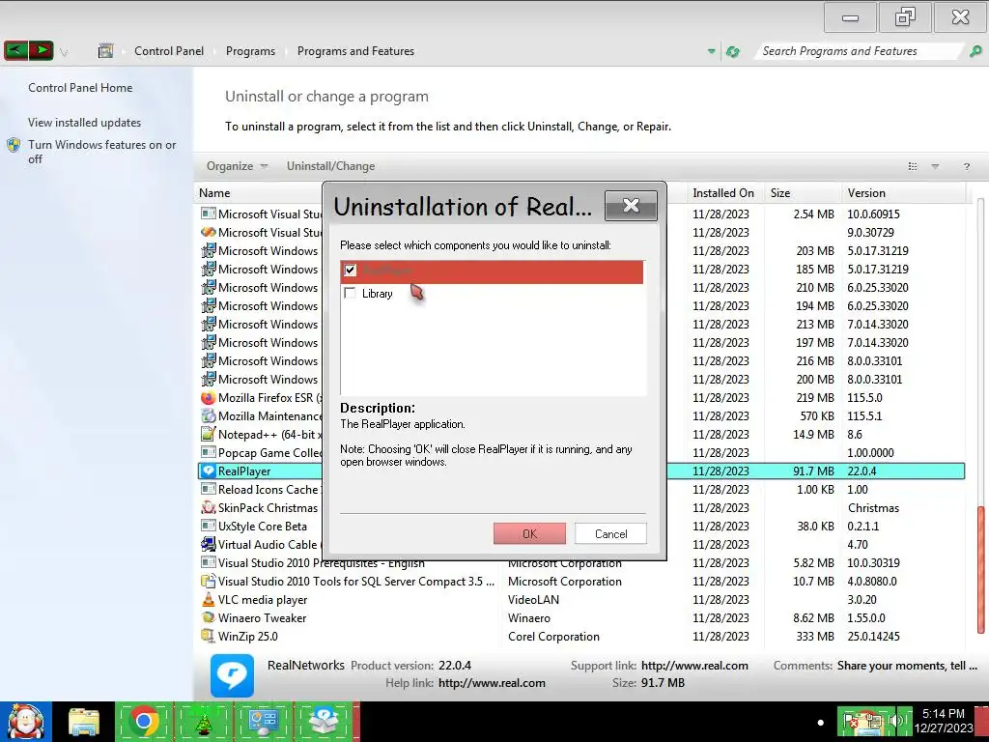Switch to the RealPlayer installer taskbar button

click(324, 722)
